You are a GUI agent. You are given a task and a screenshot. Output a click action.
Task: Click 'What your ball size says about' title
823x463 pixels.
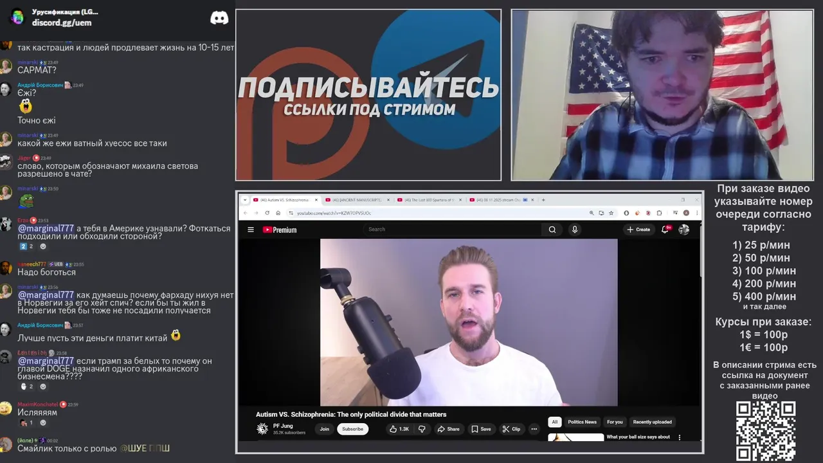point(638,437)
